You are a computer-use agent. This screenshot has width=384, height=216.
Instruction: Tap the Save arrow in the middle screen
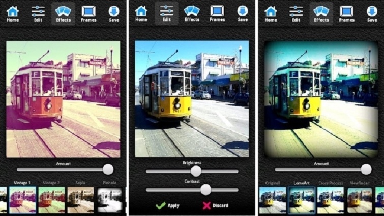pos(243,13)
